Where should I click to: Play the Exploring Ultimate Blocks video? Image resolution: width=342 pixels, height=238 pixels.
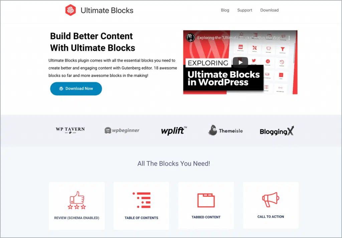pos(240,62)
